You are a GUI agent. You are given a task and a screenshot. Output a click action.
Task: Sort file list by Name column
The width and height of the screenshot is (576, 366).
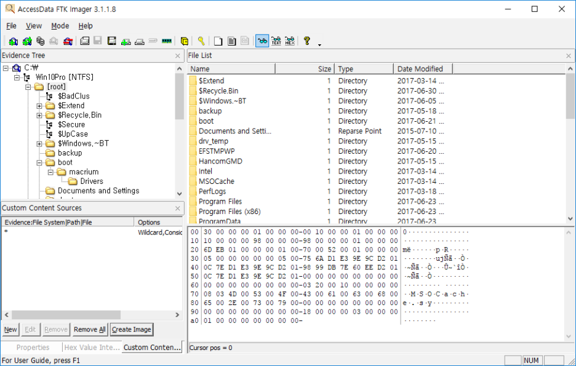point(231,69)
